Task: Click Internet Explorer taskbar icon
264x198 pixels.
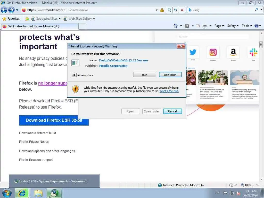Action: [22, 193]
